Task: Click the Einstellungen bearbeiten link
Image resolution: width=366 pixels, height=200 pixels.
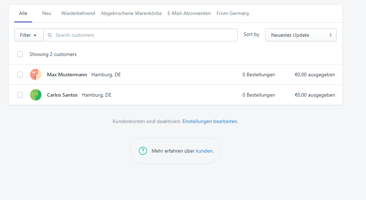Action: pyautogui.click(x=209, y=121)
